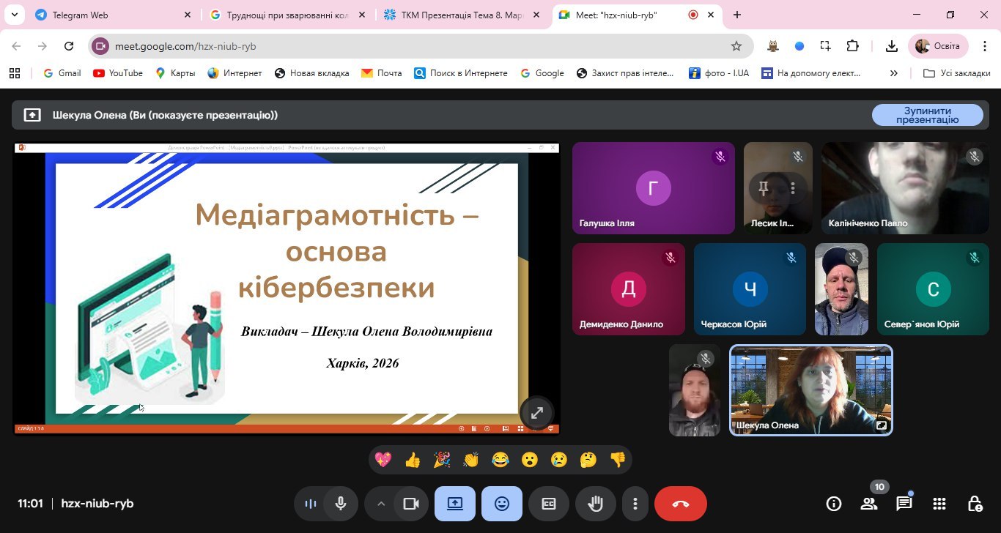Show the participants list
The height and width of the screenshot is (533, 1001).
click(x=869, y=504)
